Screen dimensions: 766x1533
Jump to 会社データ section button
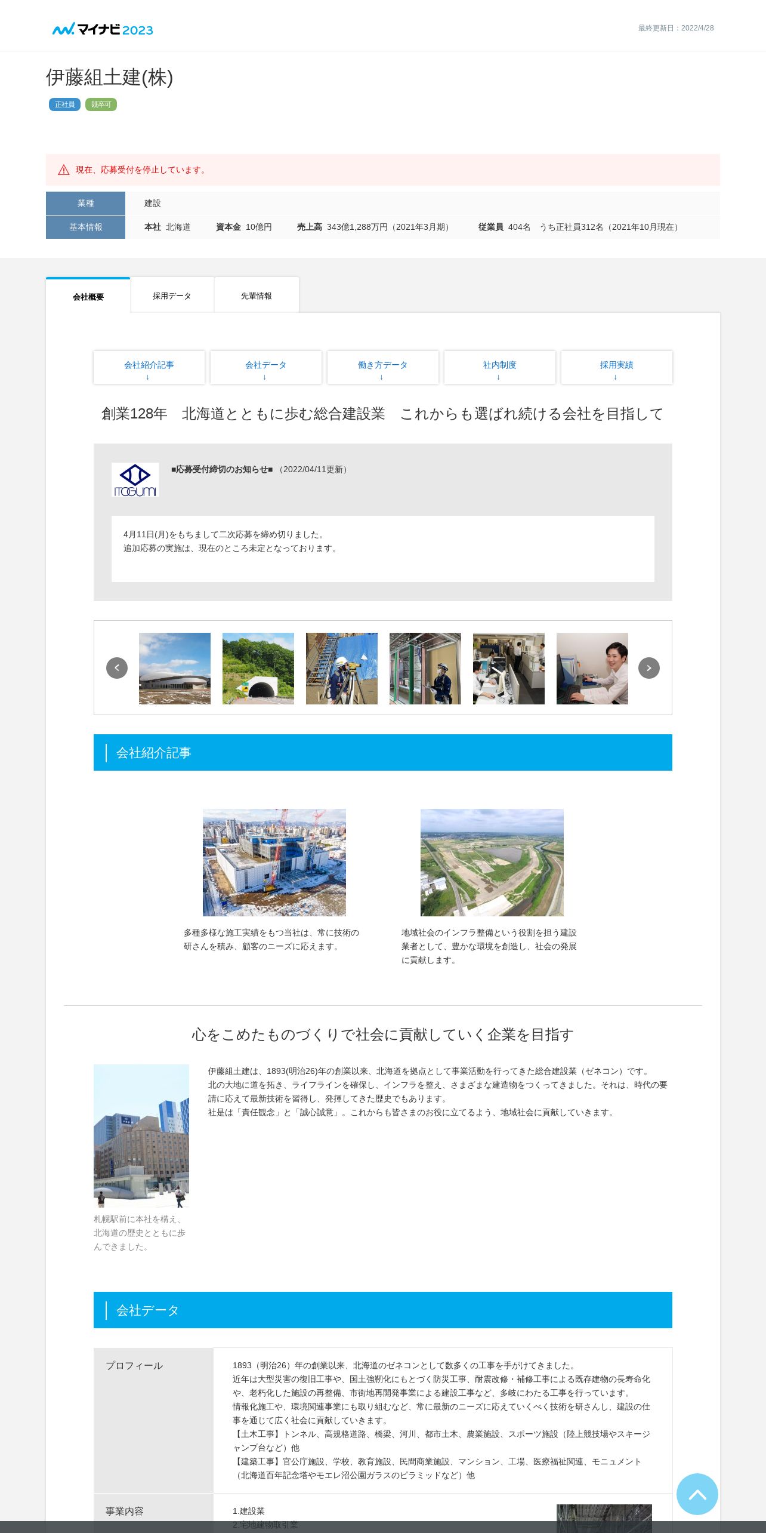pos(266,368)
